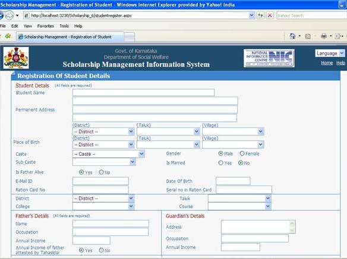Open the Caste dropdown
Image resolution: width=347 pixels, height=259 pixels.
point(108,154)
